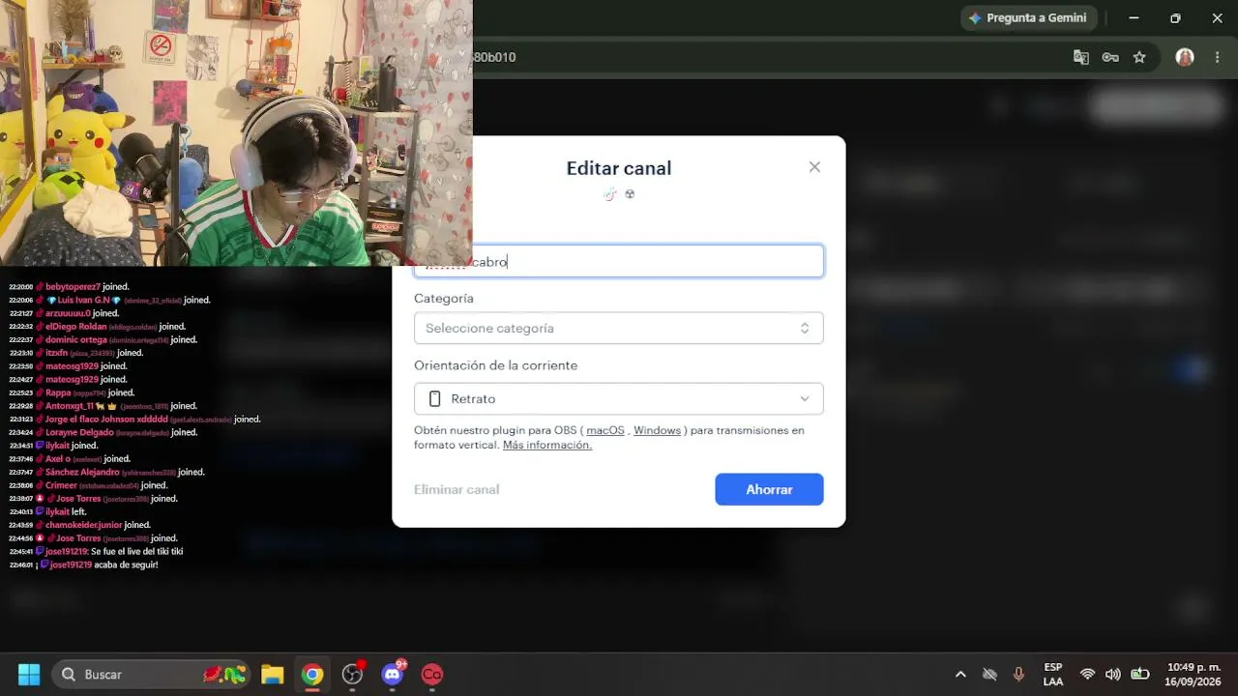Click the TikTok icon under Editar canal
This screenshot has width=1238, height=696.
[609, 194]
